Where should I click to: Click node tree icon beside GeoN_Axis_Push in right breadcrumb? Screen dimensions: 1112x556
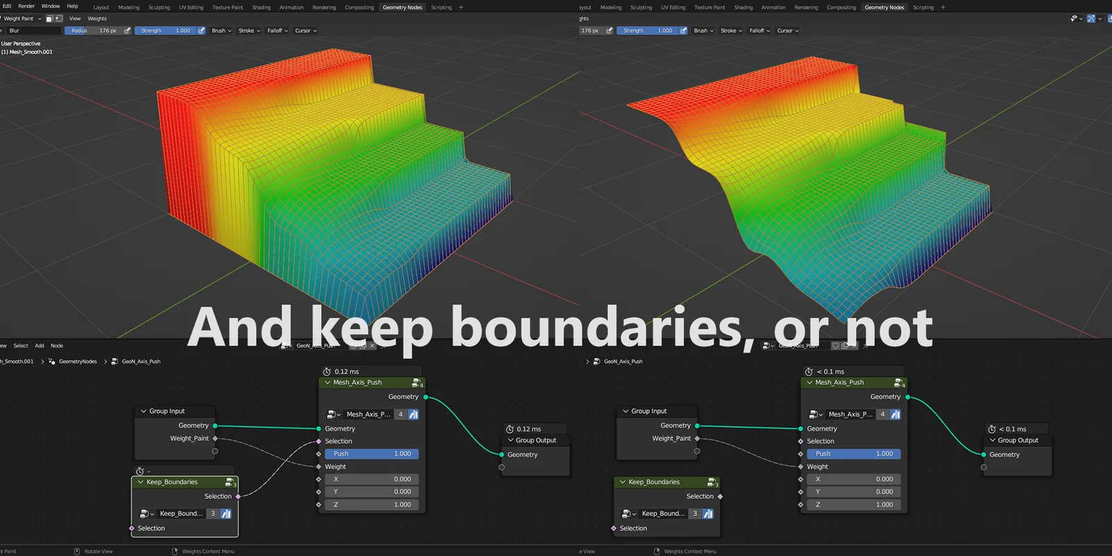pyautogui.click(x=597, y=361)
